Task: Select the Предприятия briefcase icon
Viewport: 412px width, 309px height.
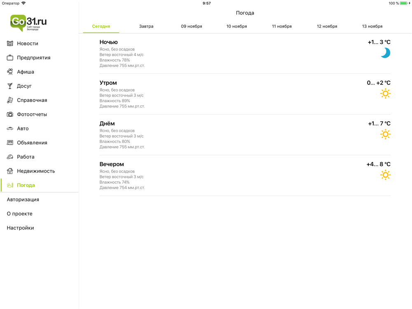Action: pos(10,58)
